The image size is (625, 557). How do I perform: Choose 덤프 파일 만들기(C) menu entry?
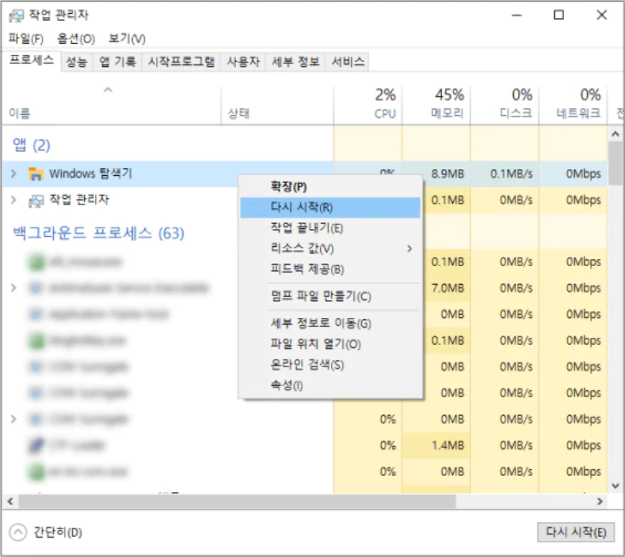tap(330, 296)
